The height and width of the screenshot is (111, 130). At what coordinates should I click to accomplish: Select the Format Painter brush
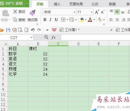coord(33,13)
